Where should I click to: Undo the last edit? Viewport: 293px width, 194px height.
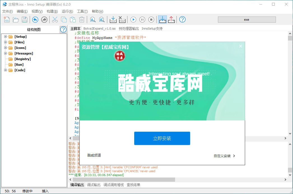pyautogui.click(x=35, y=20)
